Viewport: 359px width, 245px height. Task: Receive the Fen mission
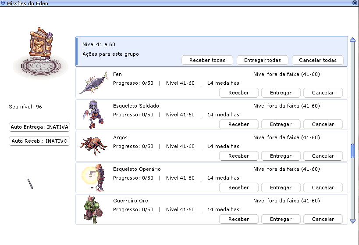click(239, 93)
